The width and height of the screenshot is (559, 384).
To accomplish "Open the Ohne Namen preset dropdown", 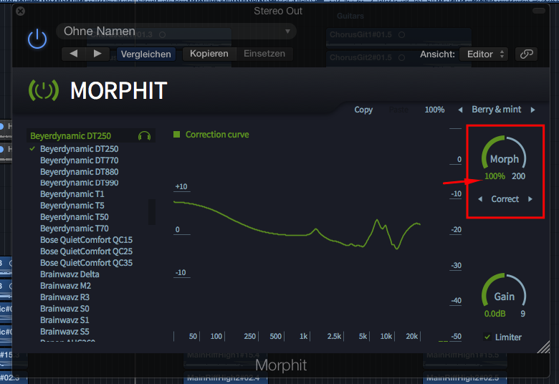I will click(x=176, y=32).
